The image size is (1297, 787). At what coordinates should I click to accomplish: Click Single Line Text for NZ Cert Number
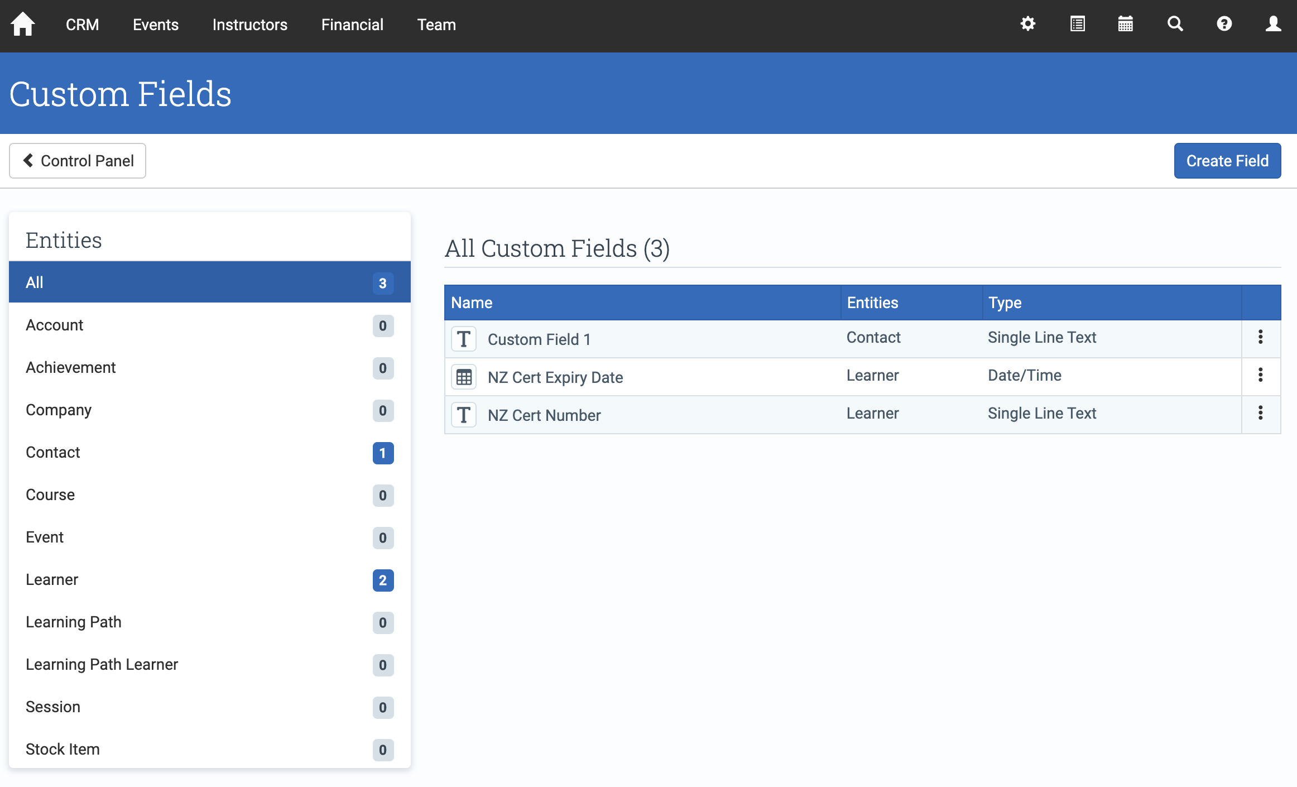click(x=1042, y=413)
